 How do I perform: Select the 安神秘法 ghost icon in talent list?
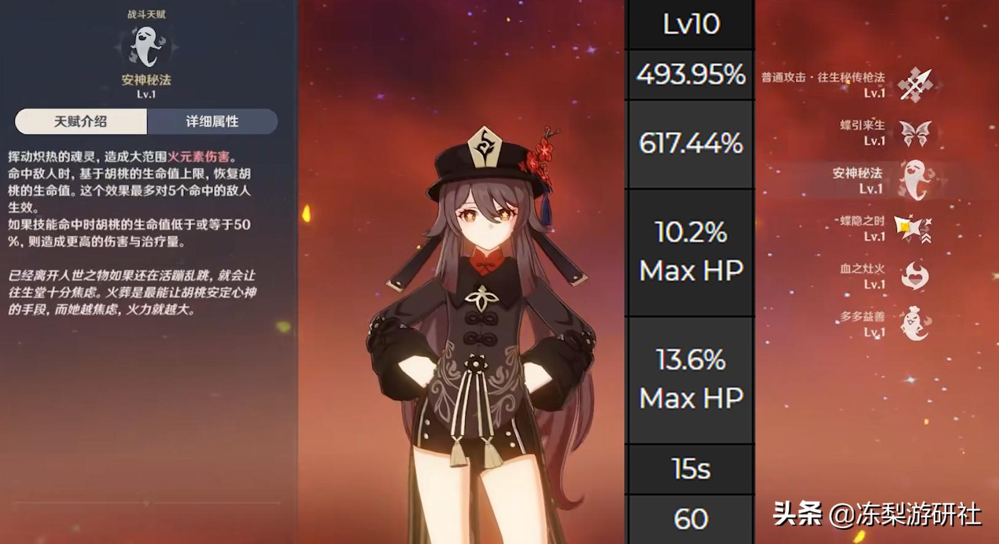[x=915, y=181]
